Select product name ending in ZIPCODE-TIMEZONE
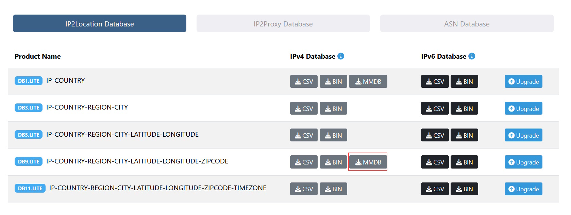The image size is (571, 215). (158, 188)
